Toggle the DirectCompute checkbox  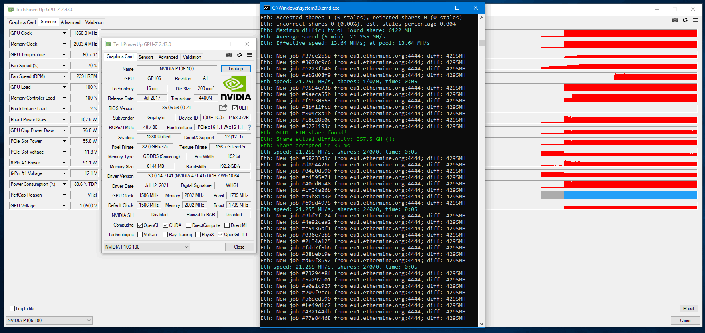point(188,225)
